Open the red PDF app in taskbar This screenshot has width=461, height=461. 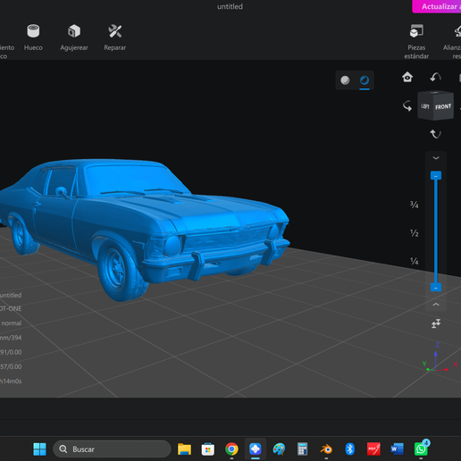coord(373,449)
